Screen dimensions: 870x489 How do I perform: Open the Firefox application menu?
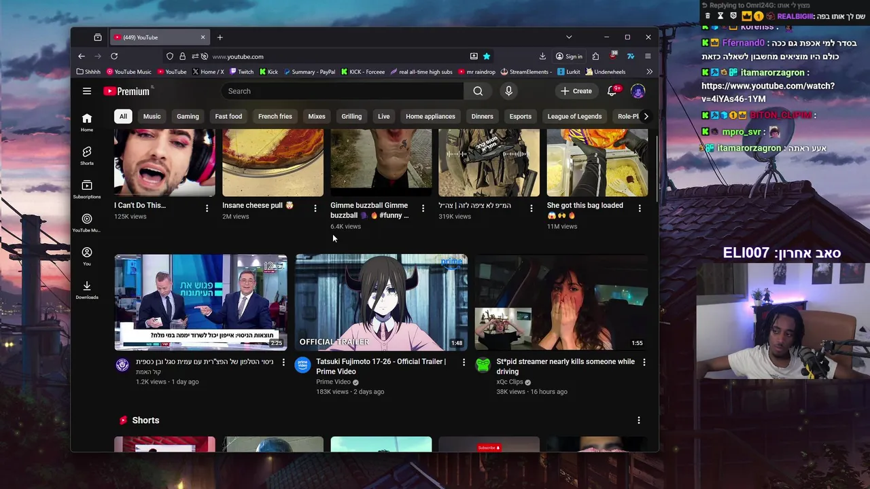[648, 56]
